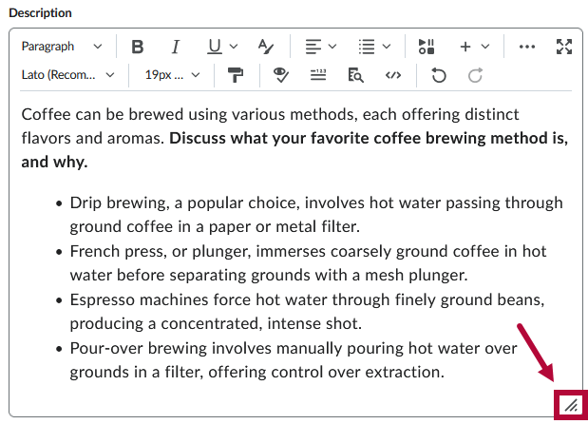Click the 'Pour-over brewing' bullet item
Viewport: 588px width, 424px height.
(294, 360)
